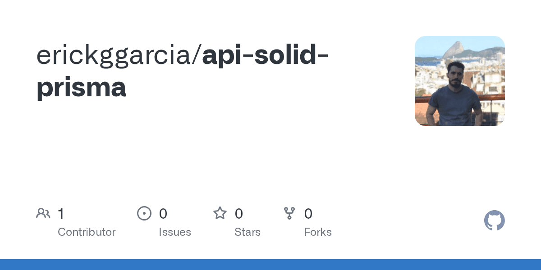This screenshot has width=541, height=270.
Task: Click the blue language bar at bottom
Action: click(270, 265)
